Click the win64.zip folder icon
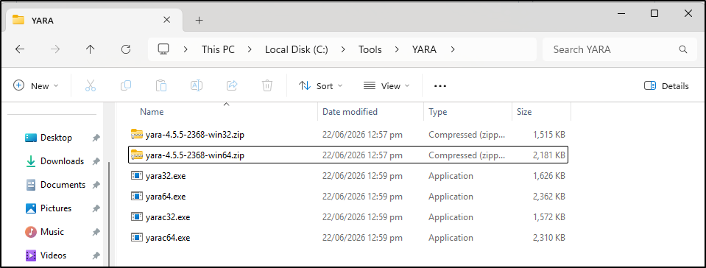This screenshot has width=706, height=268. (136, 155)
